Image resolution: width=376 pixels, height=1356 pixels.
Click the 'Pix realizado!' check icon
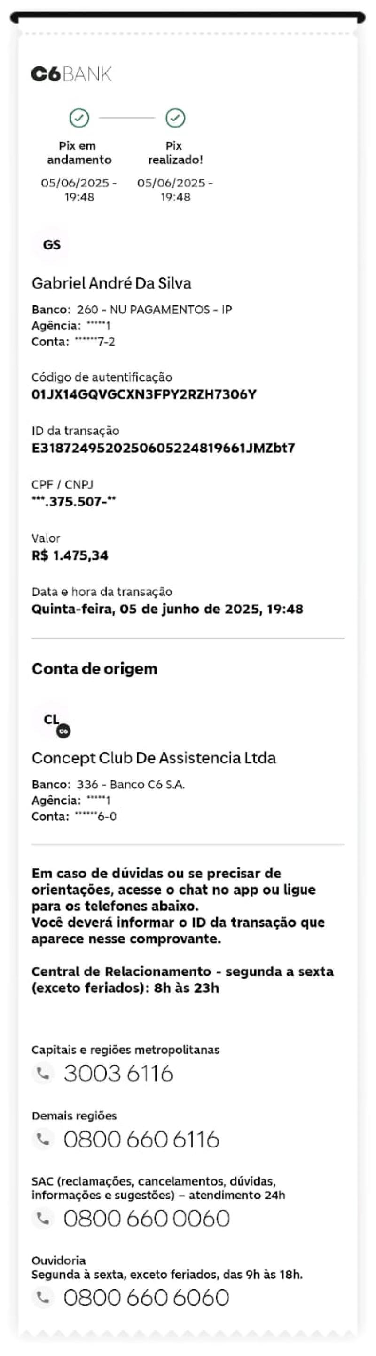[175, 118]
